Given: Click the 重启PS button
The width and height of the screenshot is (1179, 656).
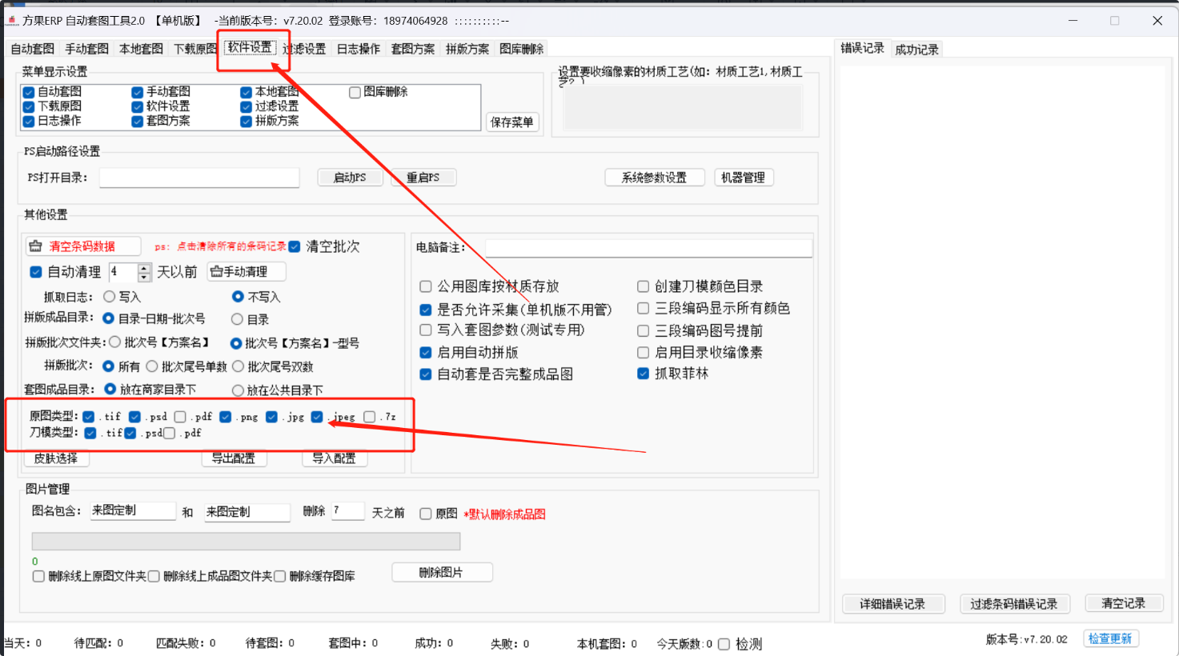Looking at the screenshot, I should (423, 178).
